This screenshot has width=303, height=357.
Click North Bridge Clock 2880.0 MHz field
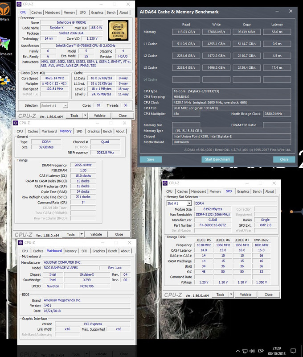click(x=277, y=114)
